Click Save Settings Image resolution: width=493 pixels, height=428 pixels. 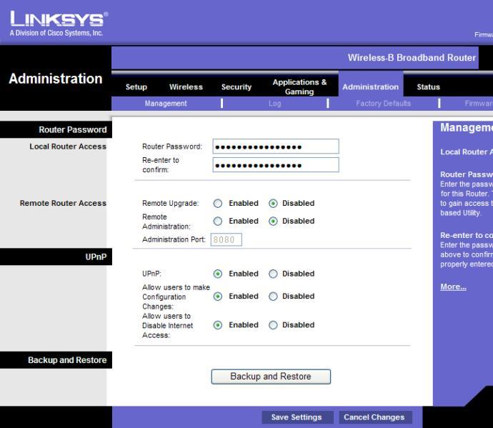pyautogui.click(x=297, y=417)
